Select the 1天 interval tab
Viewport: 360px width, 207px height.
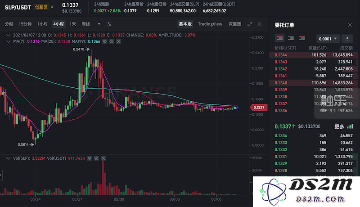(72, 24)
